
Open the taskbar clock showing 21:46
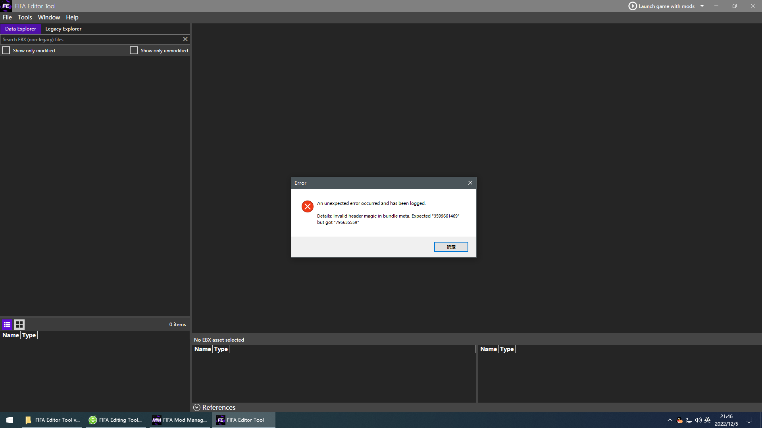[x=726, y=420]
